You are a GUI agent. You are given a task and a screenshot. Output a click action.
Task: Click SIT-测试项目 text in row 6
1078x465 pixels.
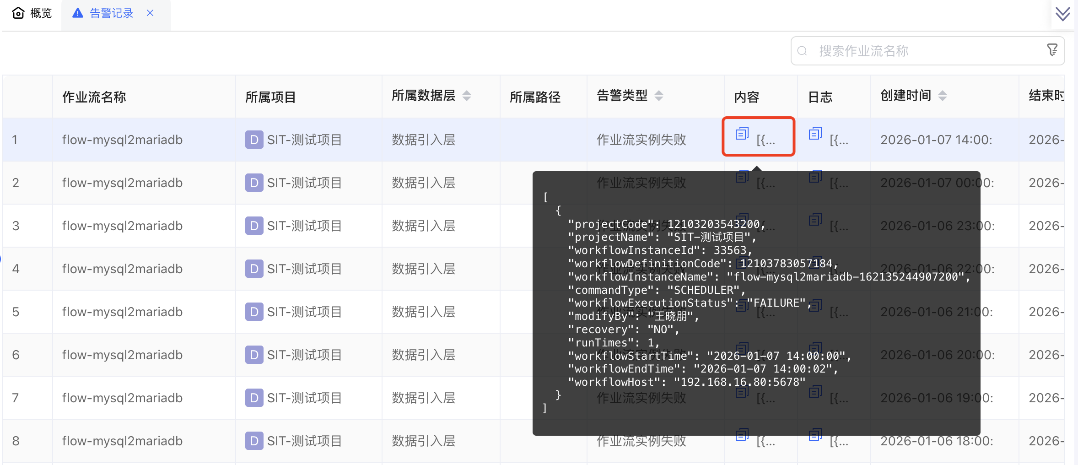coord(304,355)
